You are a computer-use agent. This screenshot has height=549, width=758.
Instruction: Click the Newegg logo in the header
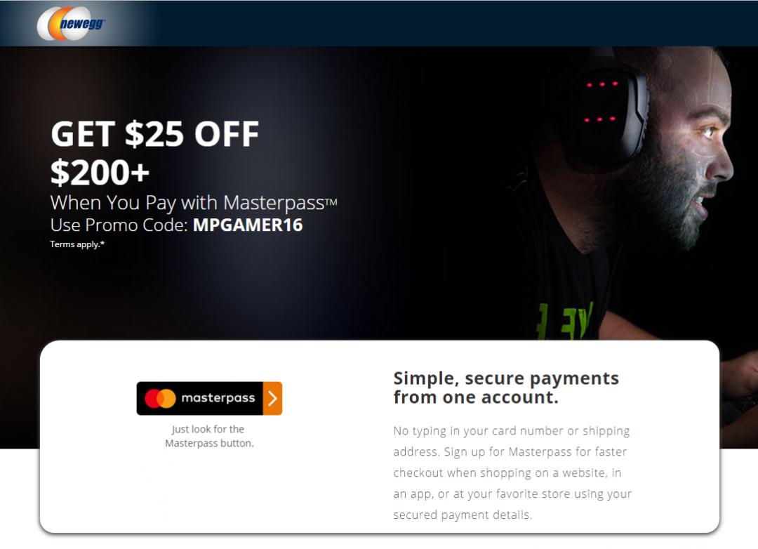click(x=71, y=24)
